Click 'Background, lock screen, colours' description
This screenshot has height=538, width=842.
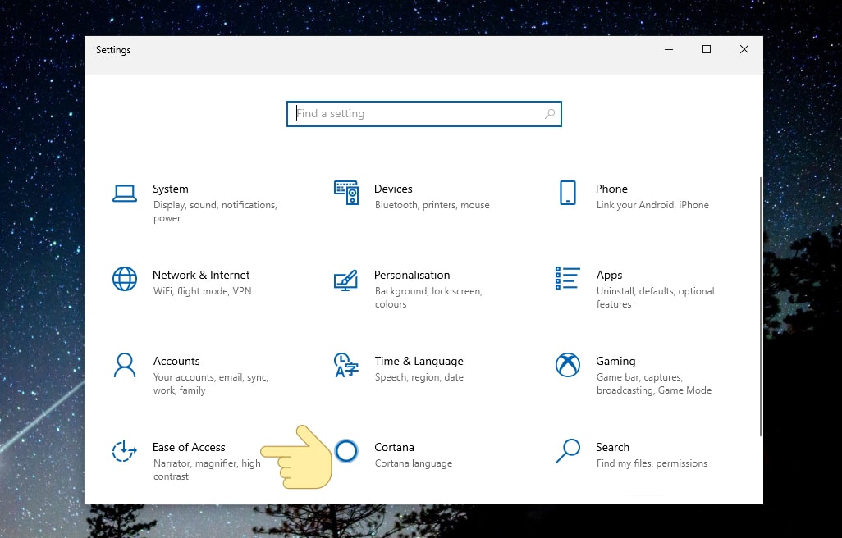click(x=428, y=297)
